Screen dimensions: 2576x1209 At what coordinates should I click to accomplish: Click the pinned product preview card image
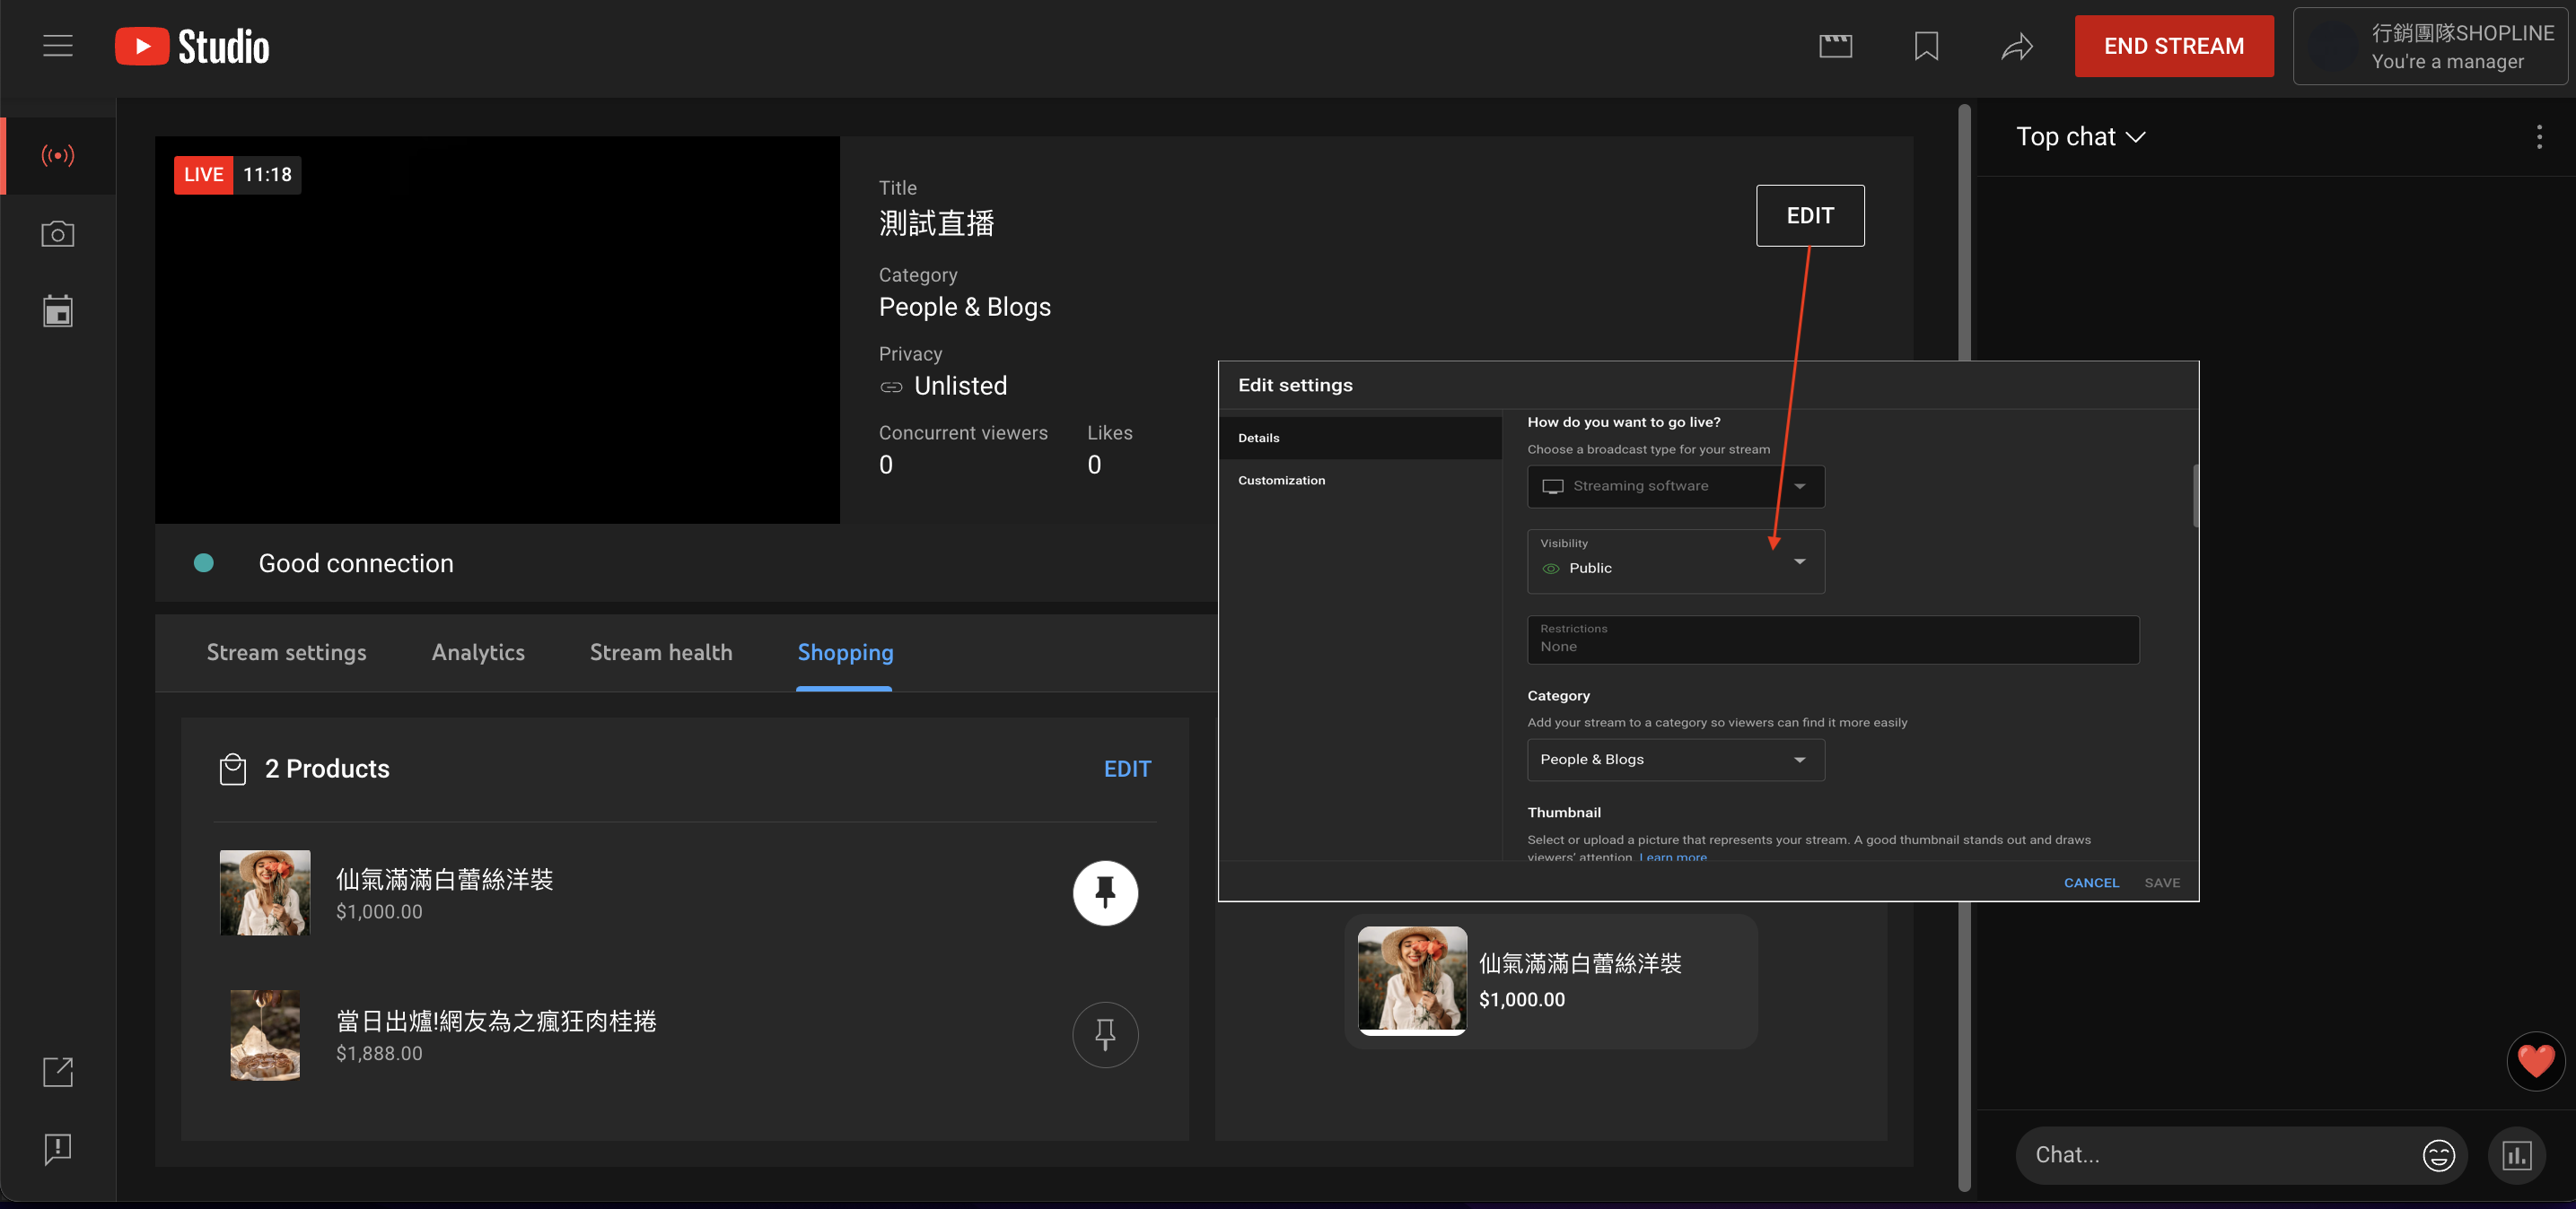(1411, 980)
